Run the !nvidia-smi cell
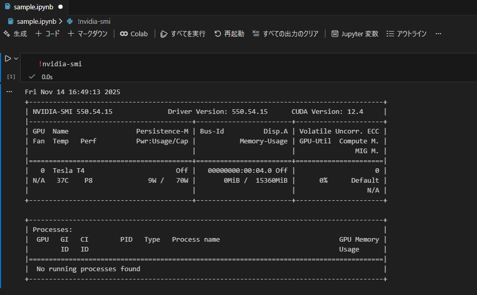 pyautogui.click(x=8, y=58)
